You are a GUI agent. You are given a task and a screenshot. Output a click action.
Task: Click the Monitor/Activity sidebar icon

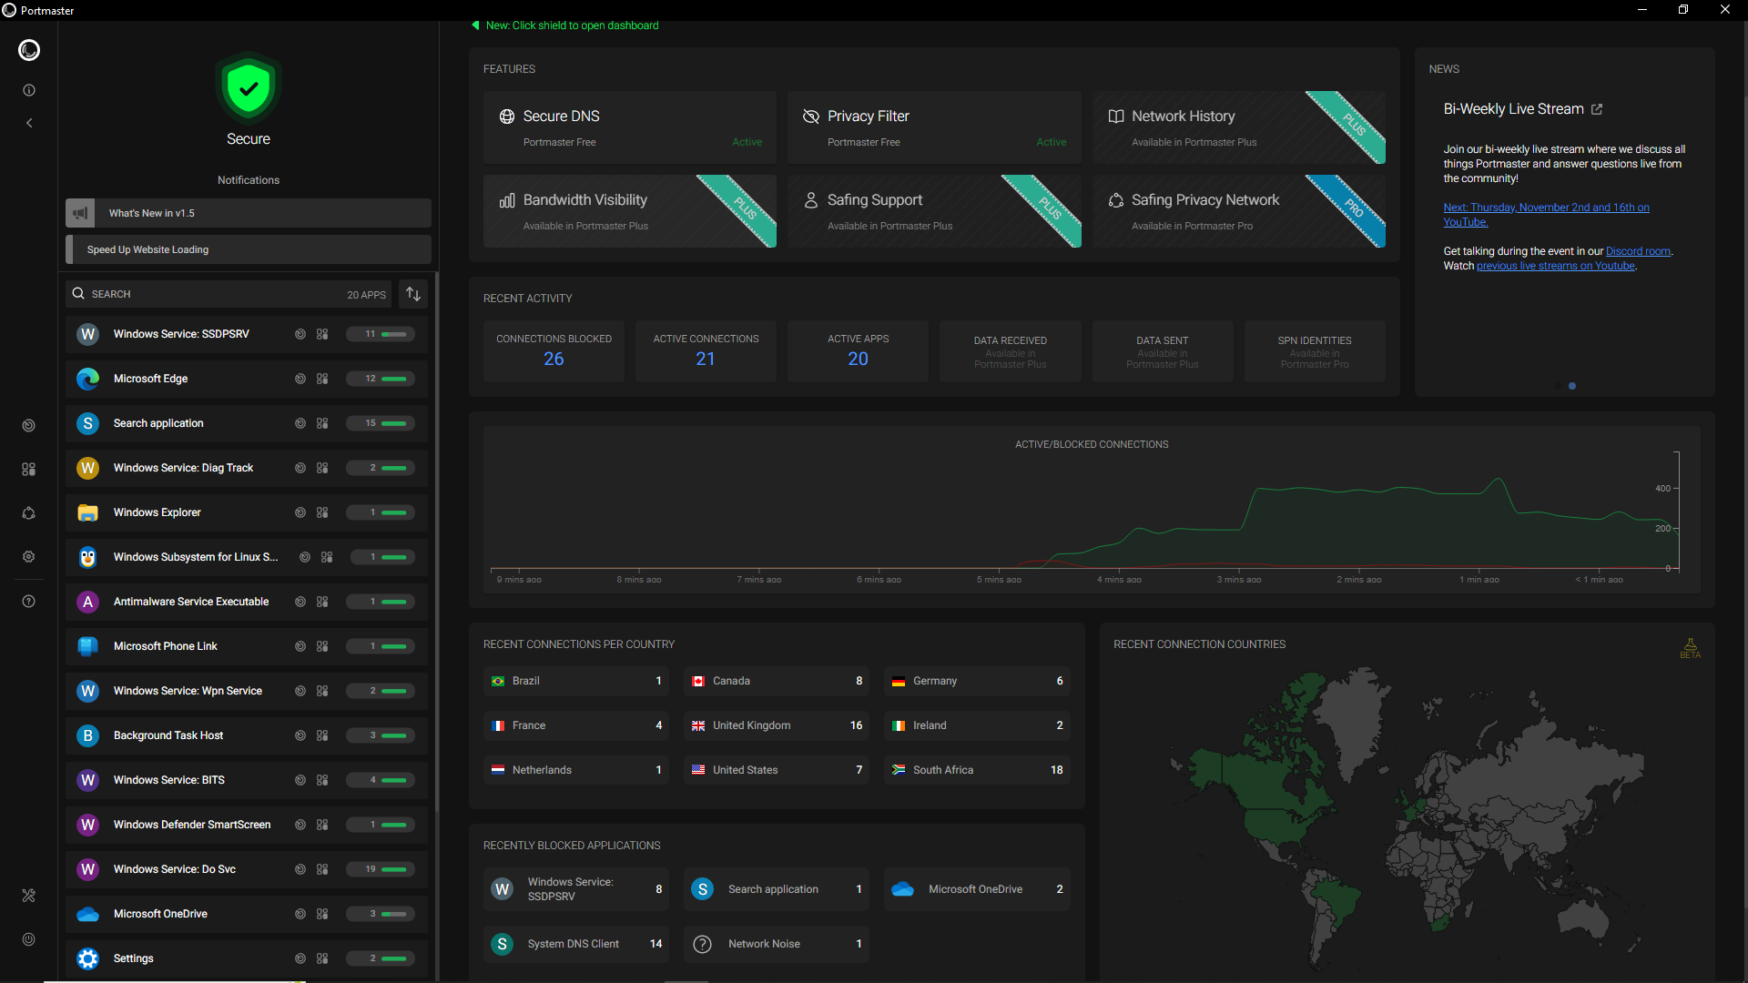29,425
